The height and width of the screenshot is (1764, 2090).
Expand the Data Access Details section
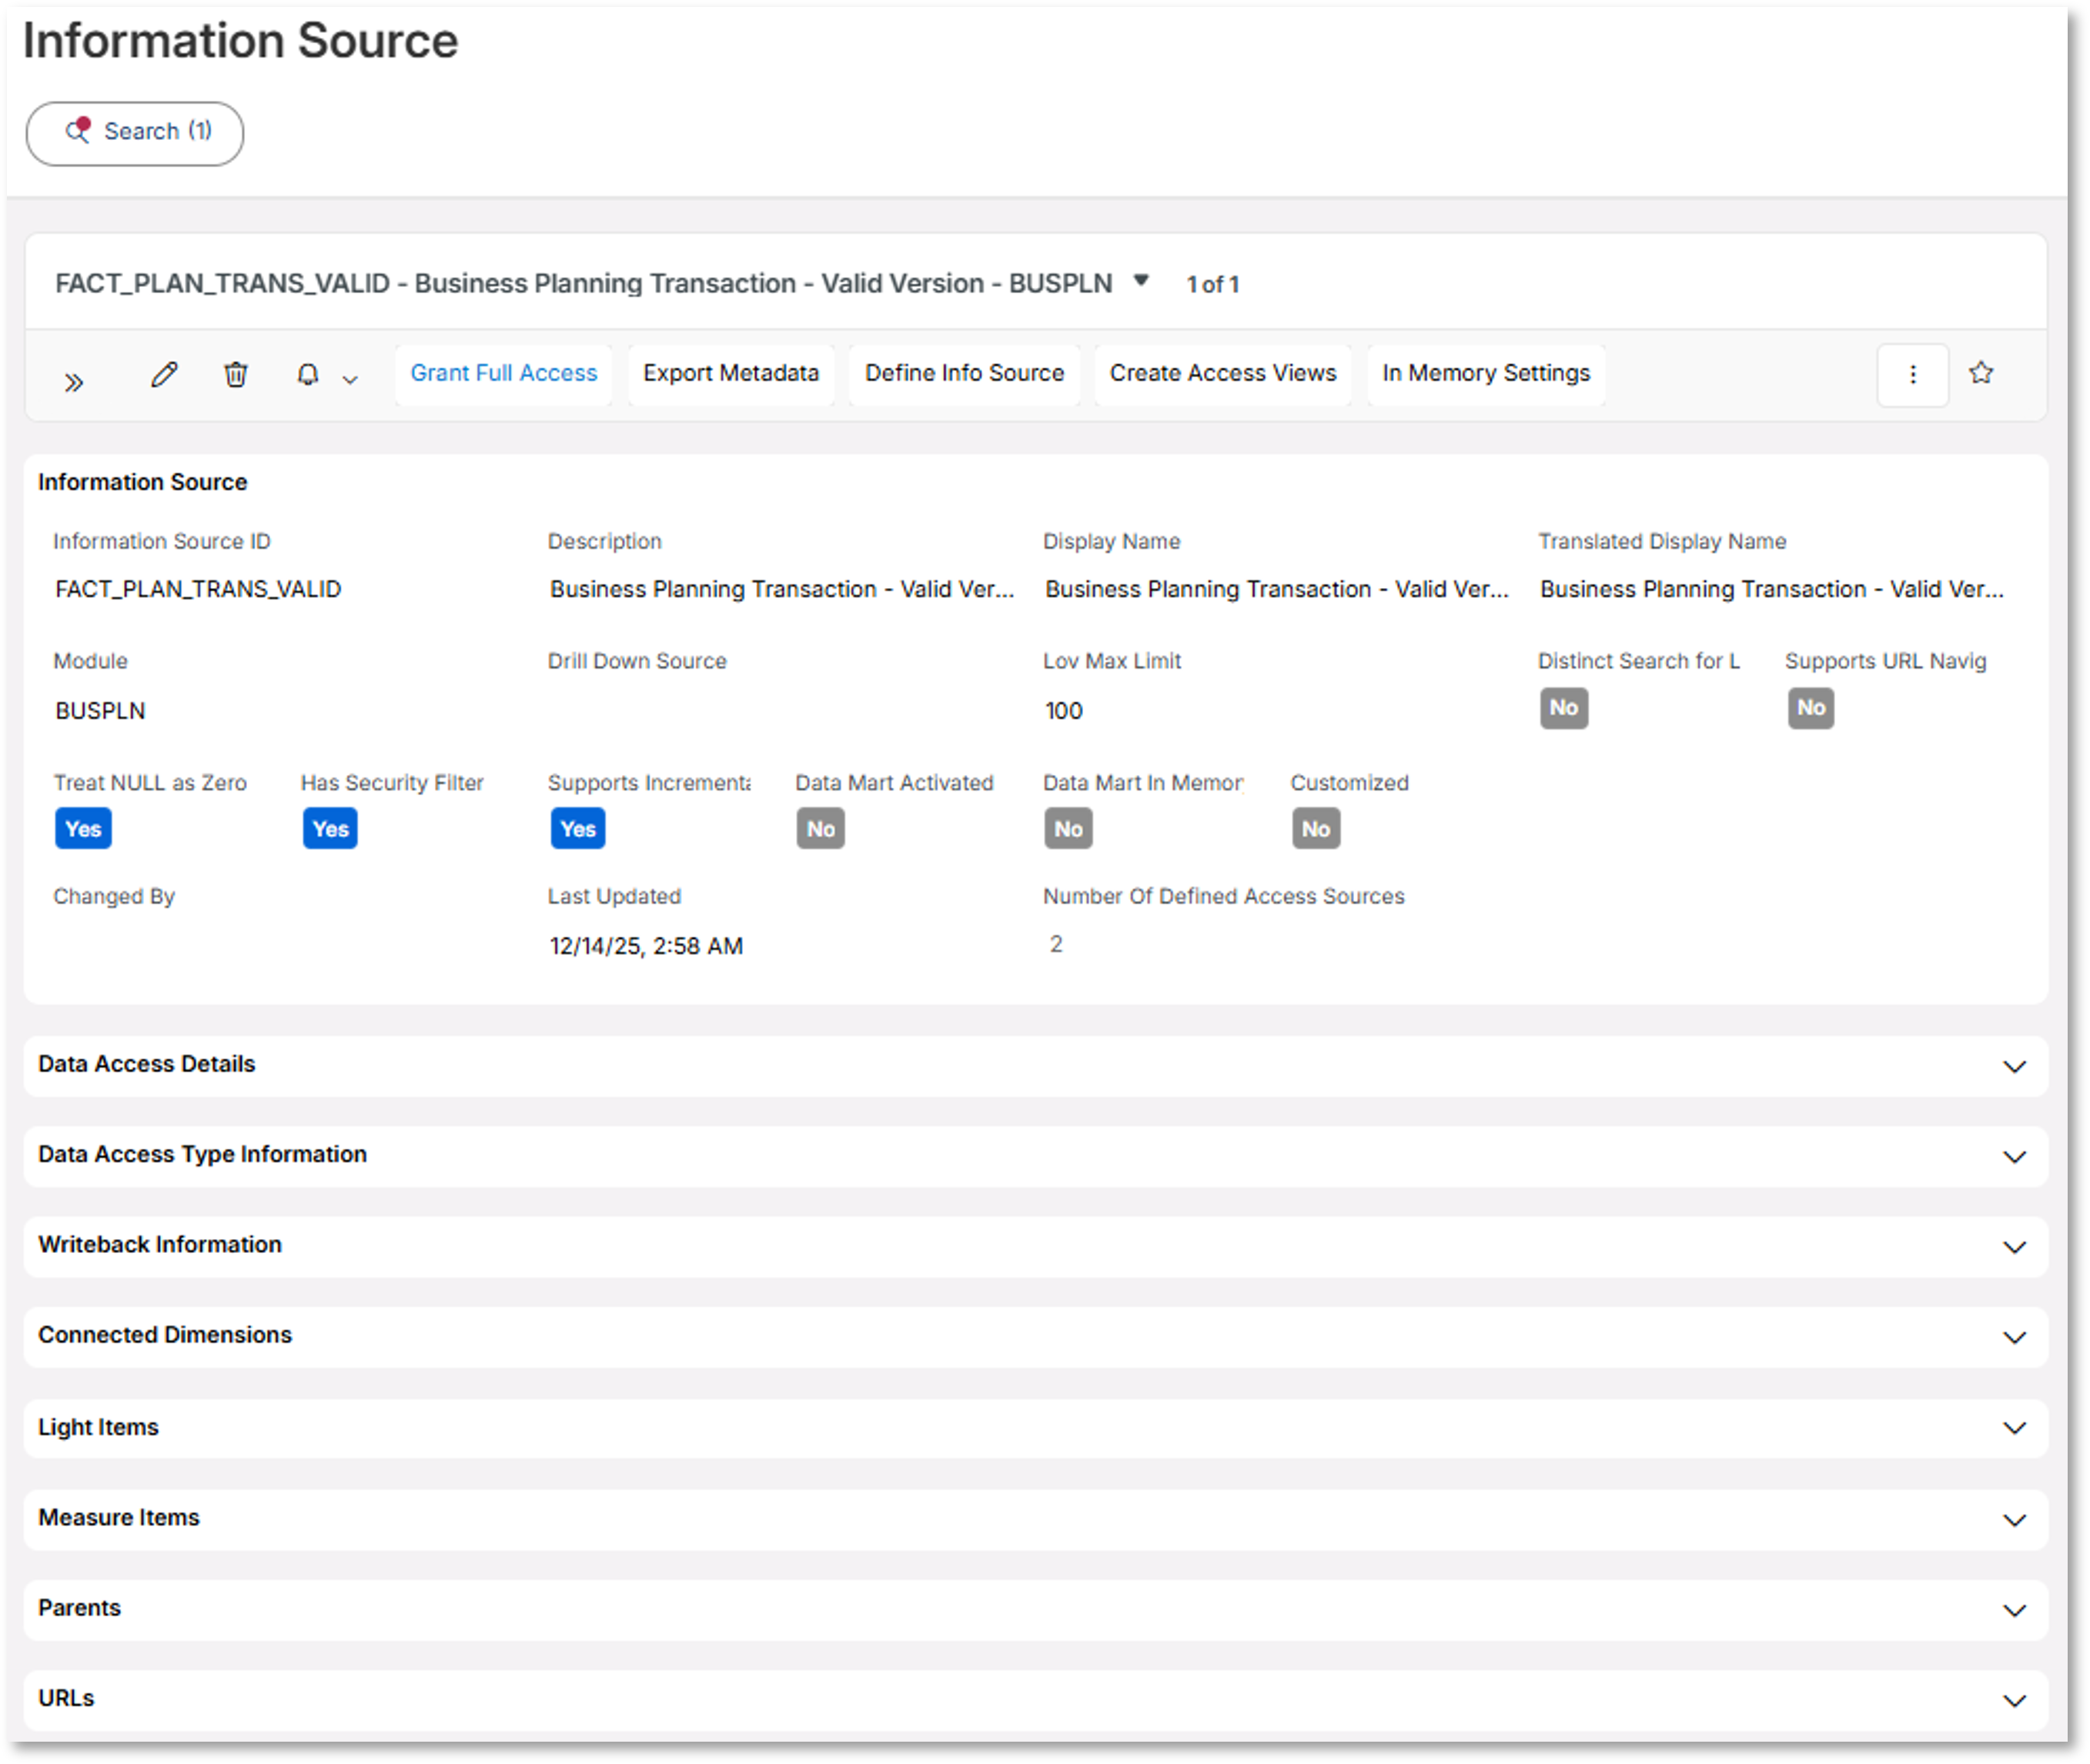coord(1036,1066)
